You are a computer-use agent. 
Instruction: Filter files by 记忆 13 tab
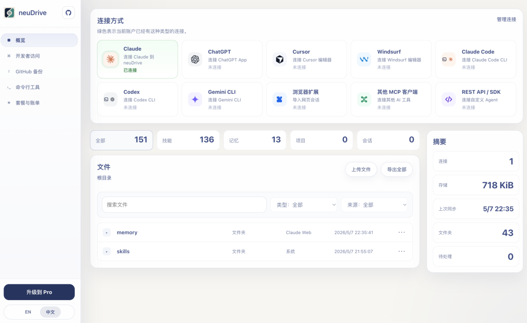(x=255, y=140)
